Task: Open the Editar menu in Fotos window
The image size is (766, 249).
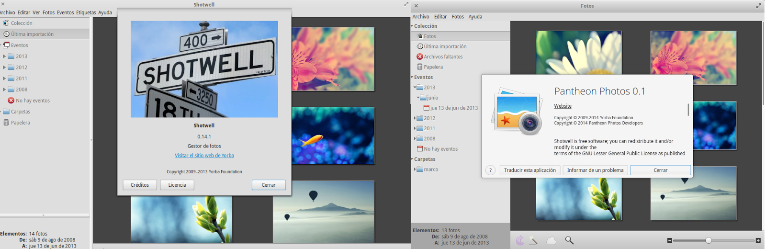Action: pos(440,16)
